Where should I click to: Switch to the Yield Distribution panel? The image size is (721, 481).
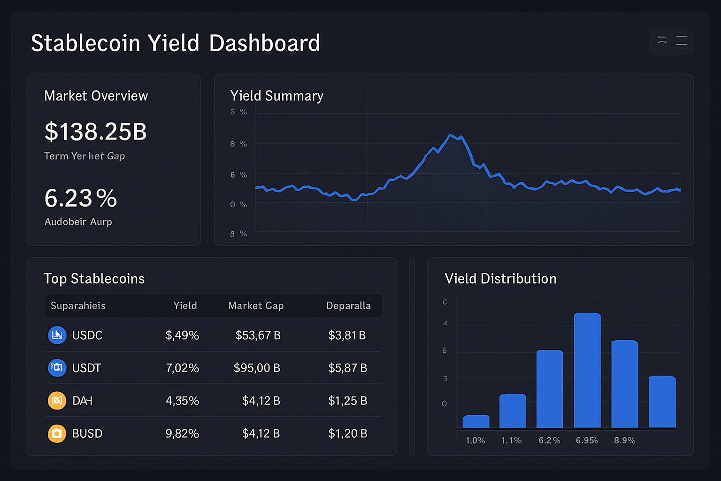click(500, 279)
